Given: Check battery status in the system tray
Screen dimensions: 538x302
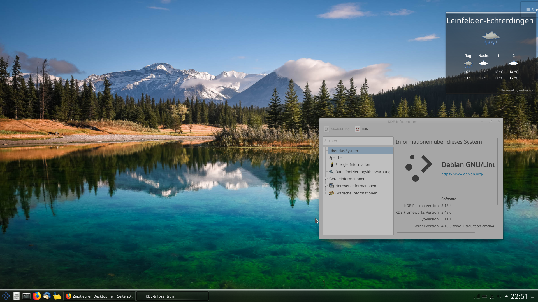Looking at the screenshot, I should [x=484, y=296].
